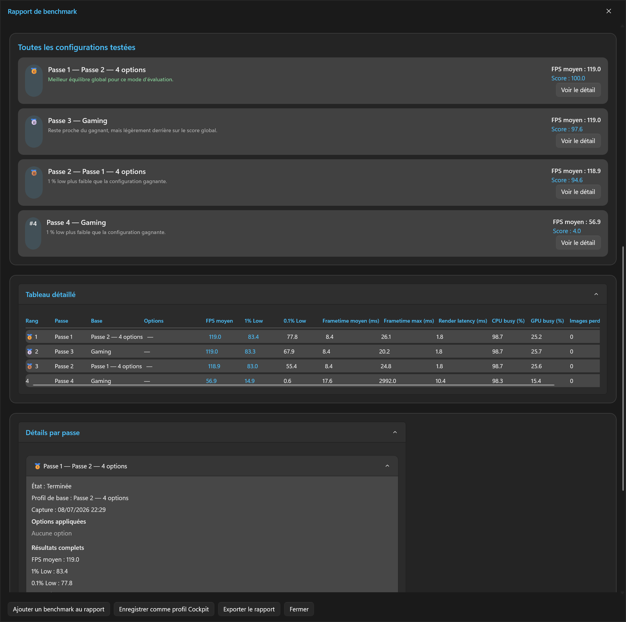Open Voir le détail for score 94.6 configuration

coord(578,192)
